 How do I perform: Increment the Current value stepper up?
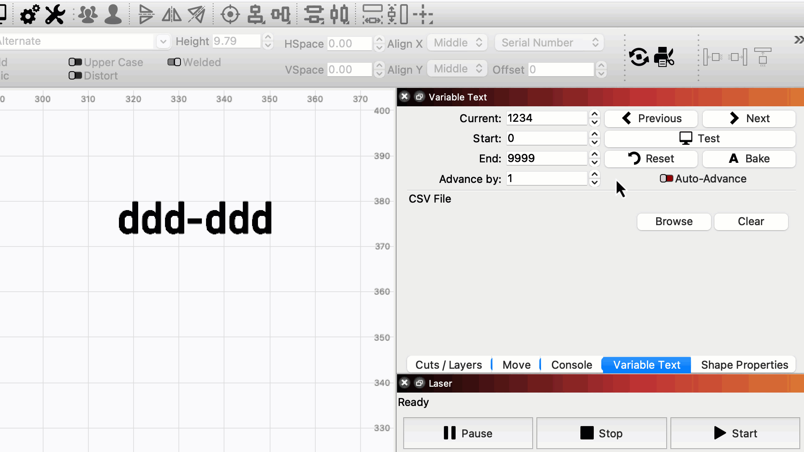point(595,114)
